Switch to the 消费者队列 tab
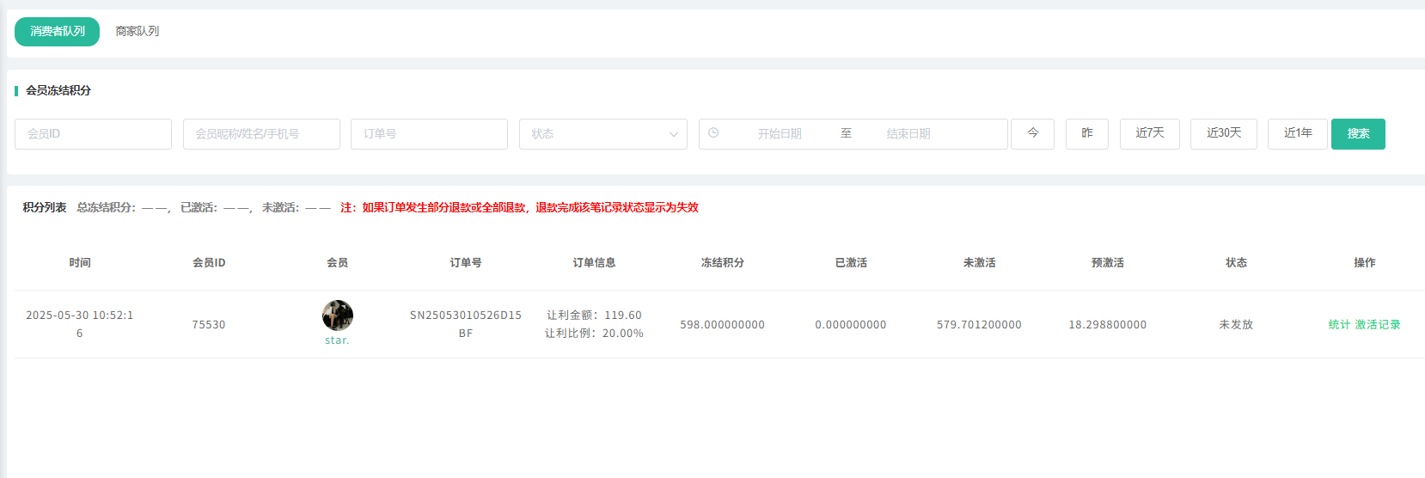This screenshot has width=1425, height=478. (x=57, y=32)
